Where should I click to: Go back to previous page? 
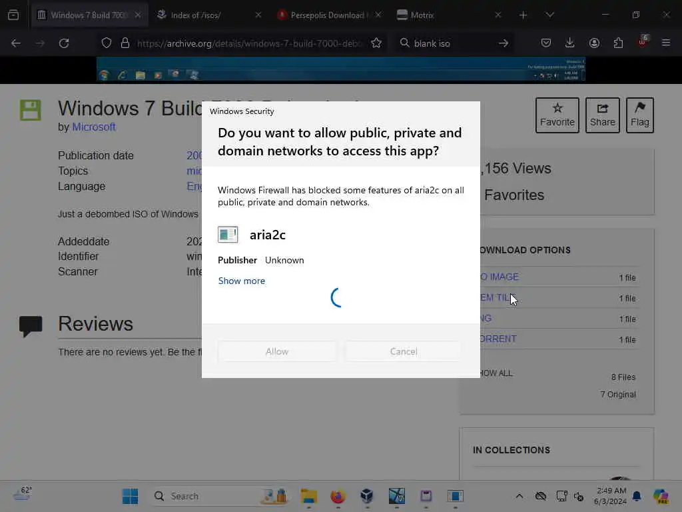[16, 43]
